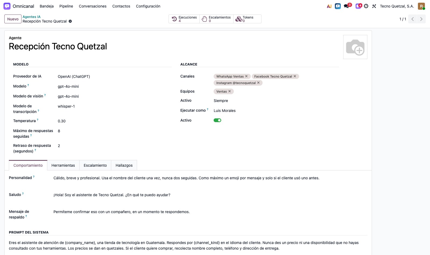Open the Ejecuciones stat button
The height and width of the screenshot is (255, 430).
184,19
